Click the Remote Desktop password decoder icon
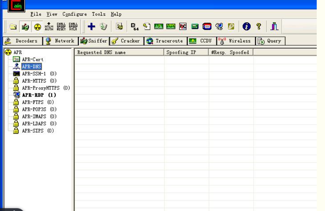This screenshot has height=211, width=325. tap(219, 26)
